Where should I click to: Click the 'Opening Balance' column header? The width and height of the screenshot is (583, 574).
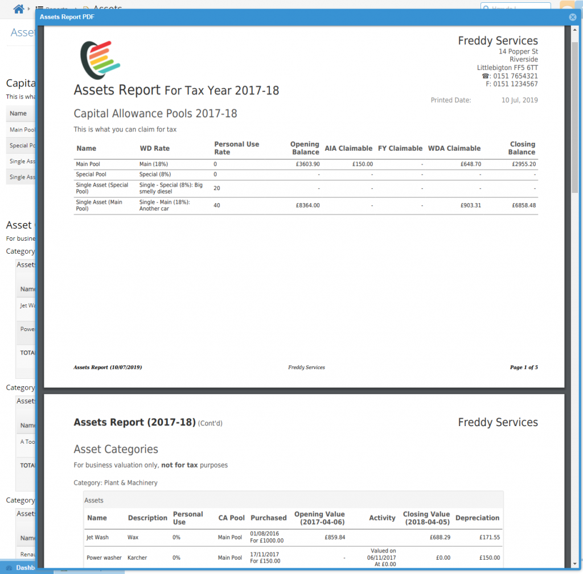(305, 148)
